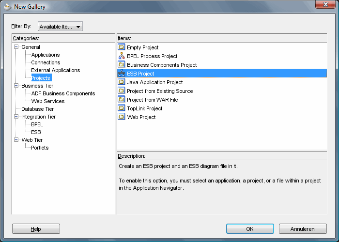Click the Empty Project folder icon
Viewport: 339px width, 242px height.
pos(122,47)
